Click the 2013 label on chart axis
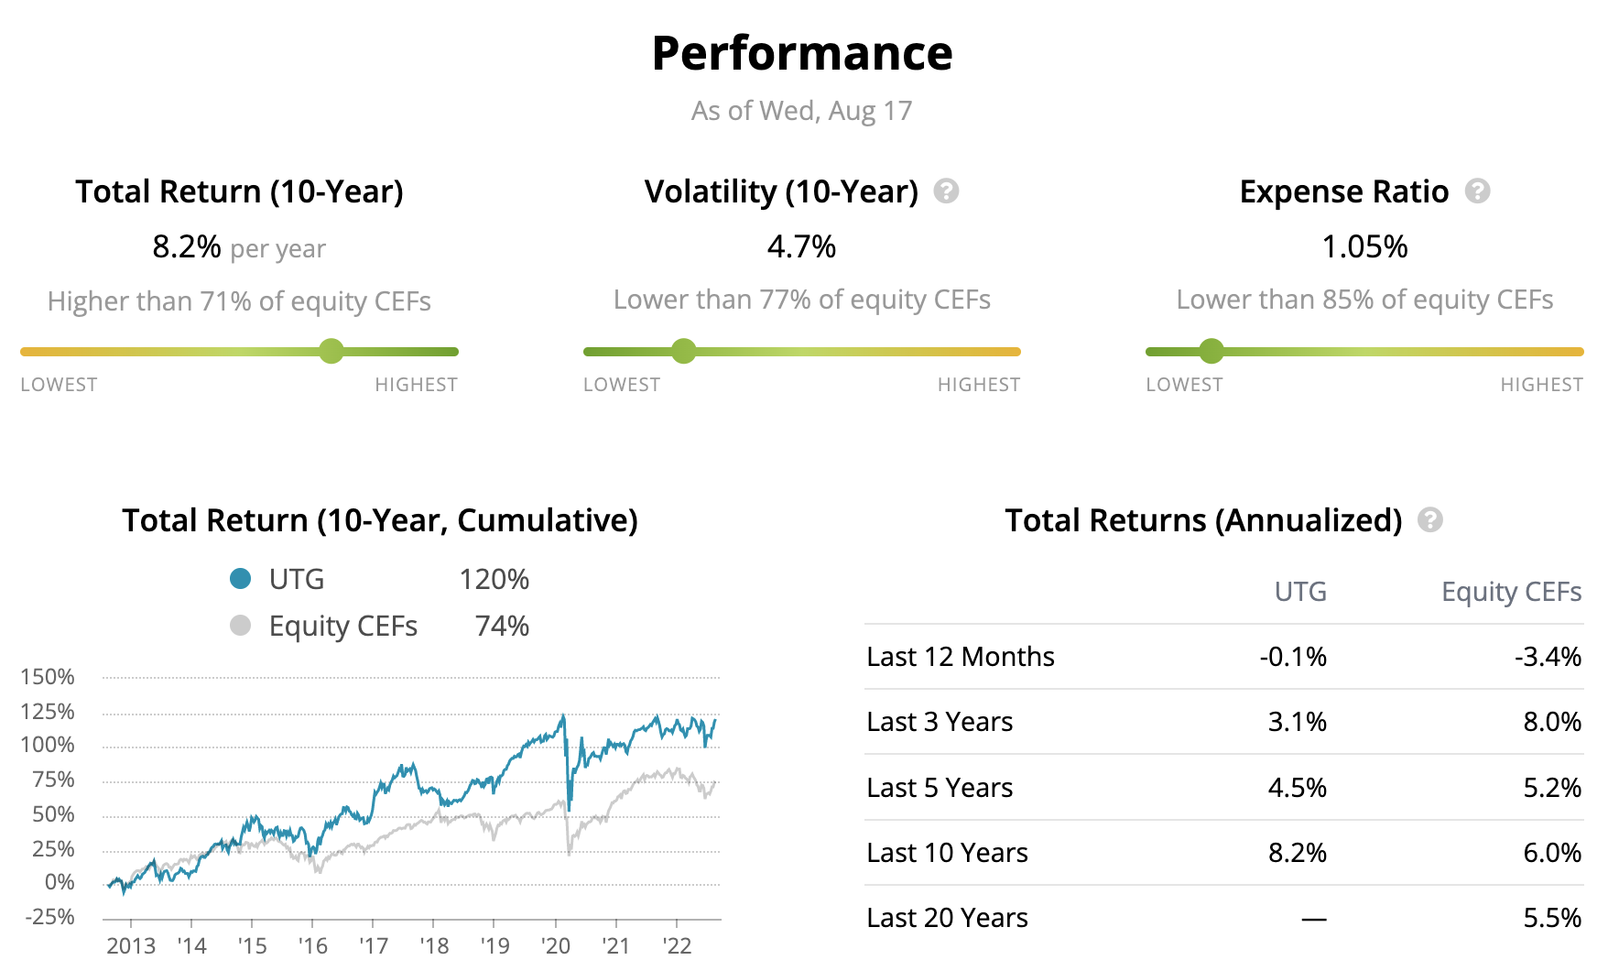 point(131,946)
